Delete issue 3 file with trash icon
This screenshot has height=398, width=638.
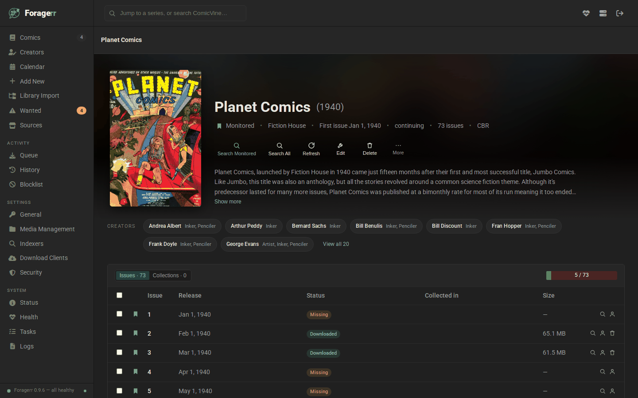point(612,353)
